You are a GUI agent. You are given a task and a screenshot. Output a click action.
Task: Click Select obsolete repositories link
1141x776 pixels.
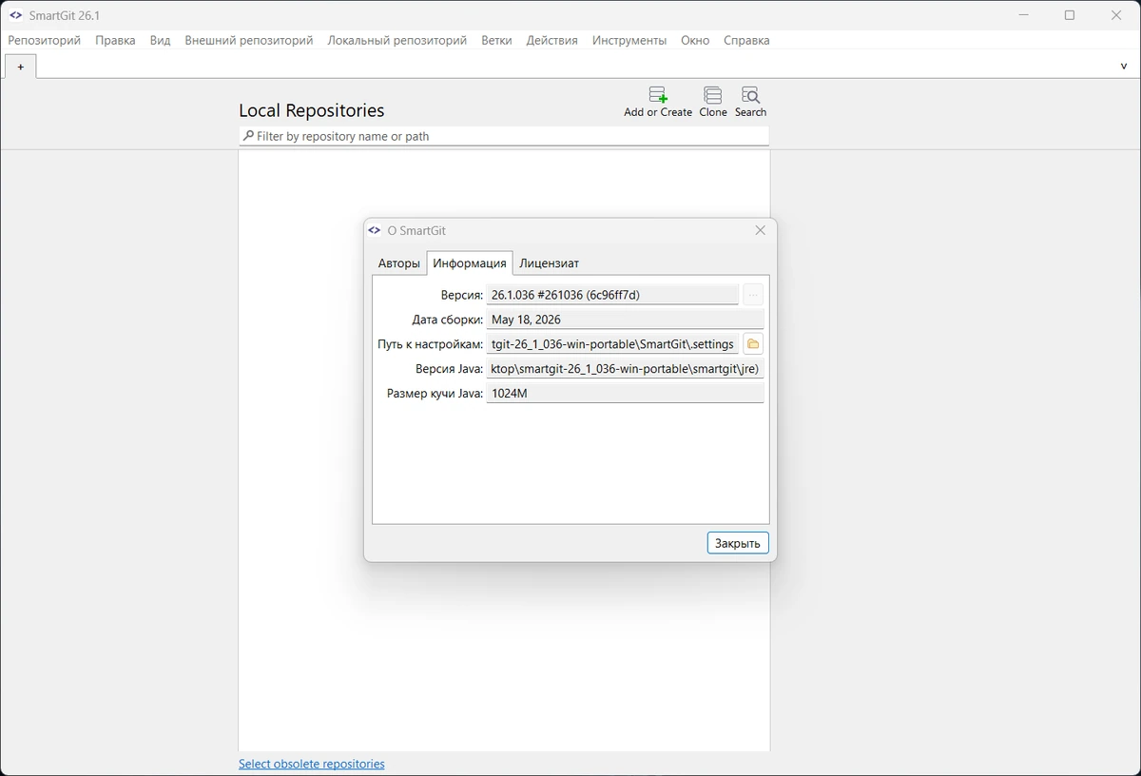[x=312, y=764]
